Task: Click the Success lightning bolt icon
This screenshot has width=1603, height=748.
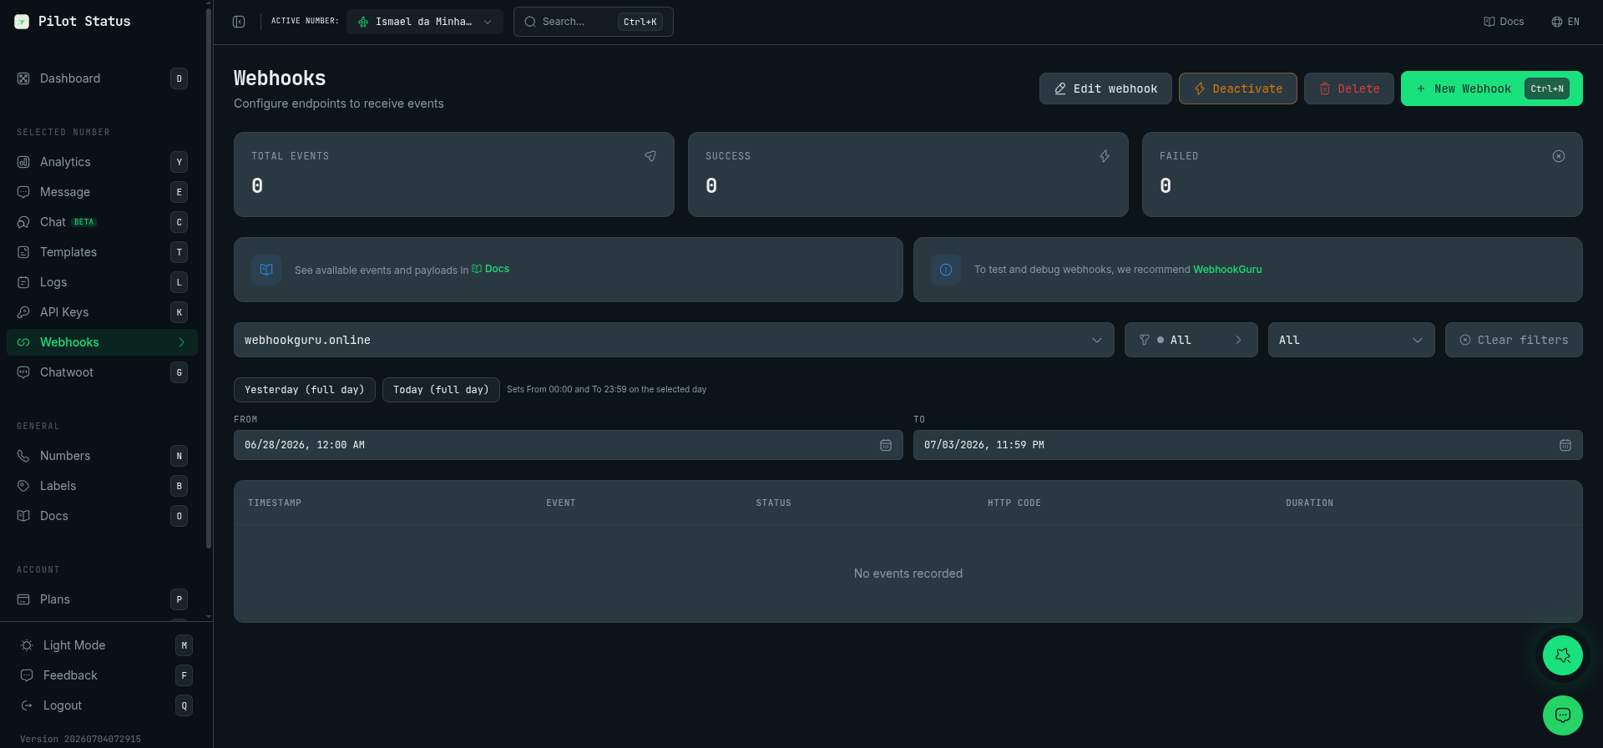Action: [1105, 156]
